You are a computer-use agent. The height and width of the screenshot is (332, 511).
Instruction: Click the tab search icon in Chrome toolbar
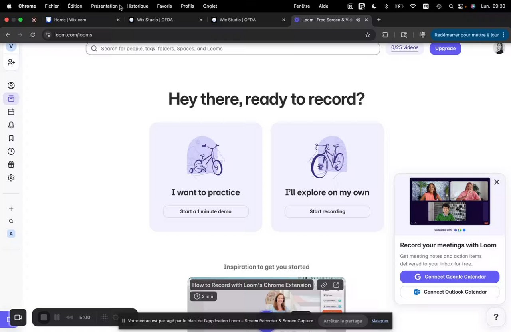coord(404,35)
